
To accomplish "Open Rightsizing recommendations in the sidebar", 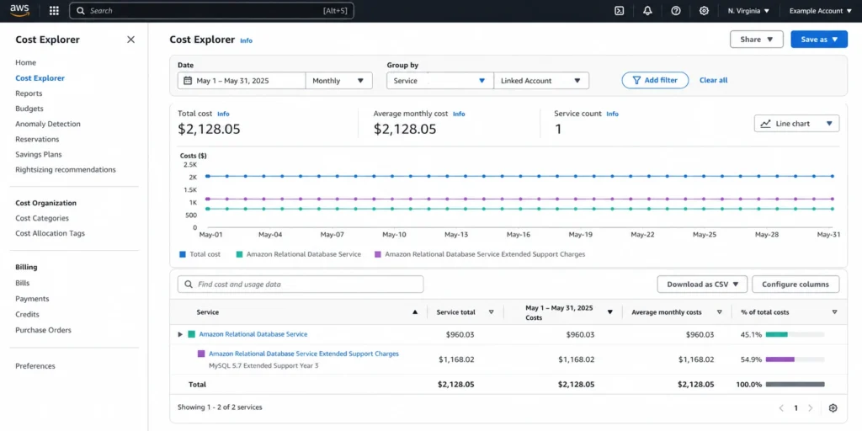I will pos(66,170).
